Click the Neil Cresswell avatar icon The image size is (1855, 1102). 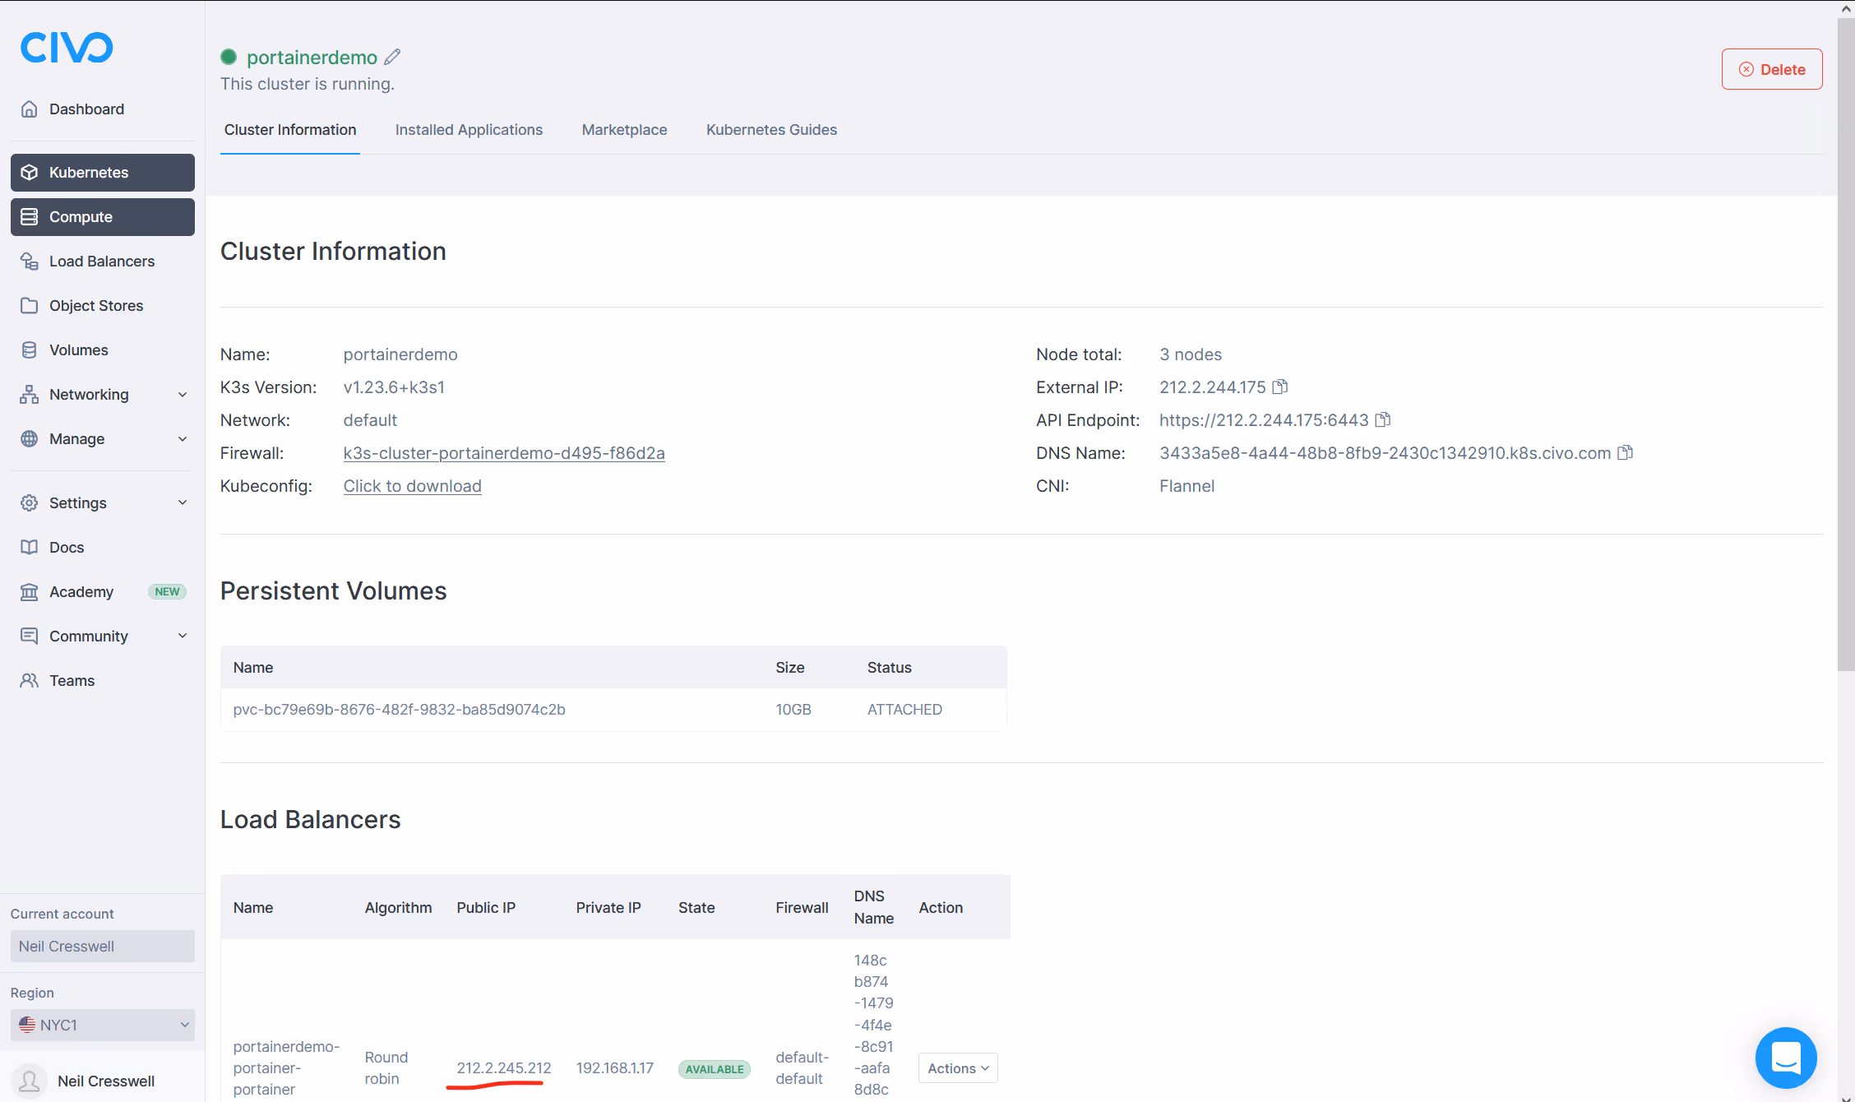point(30,1081)
